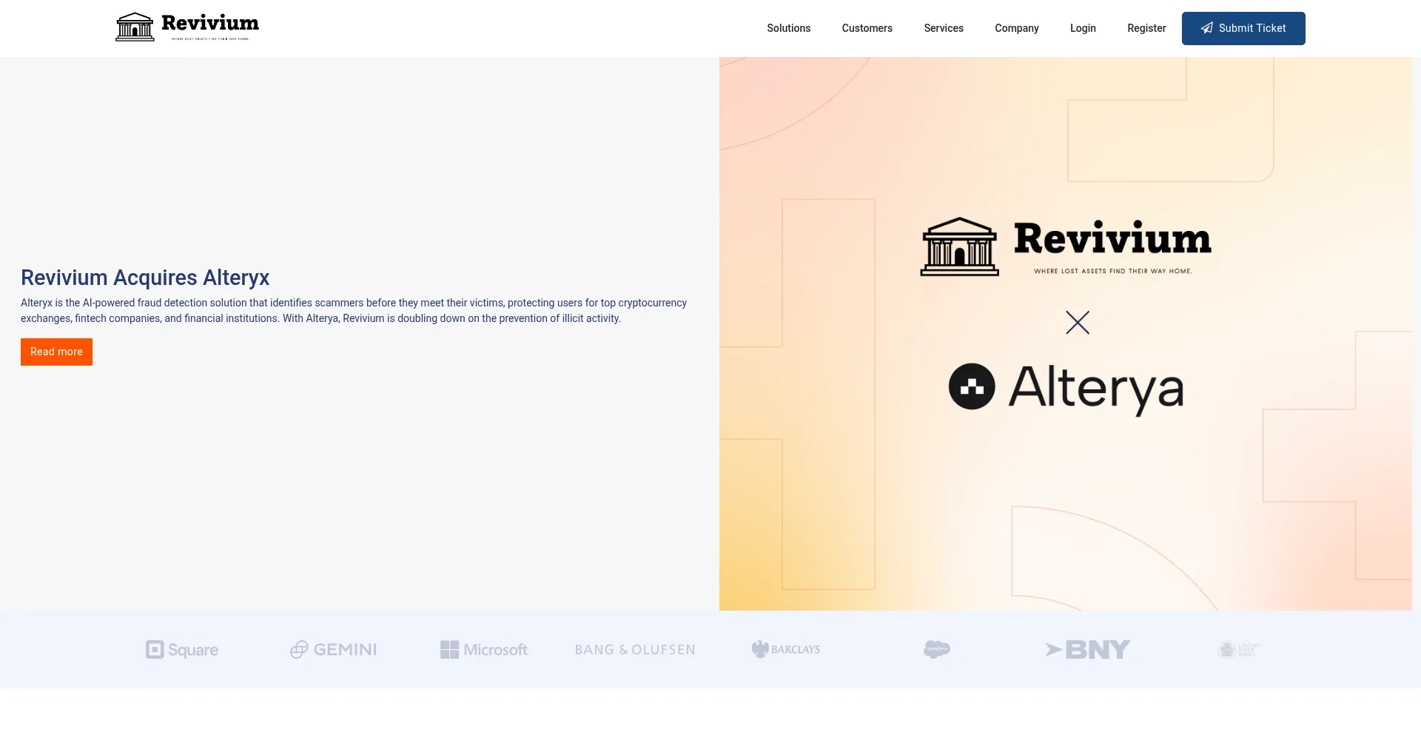Go to the Login page

(1083, 28)
